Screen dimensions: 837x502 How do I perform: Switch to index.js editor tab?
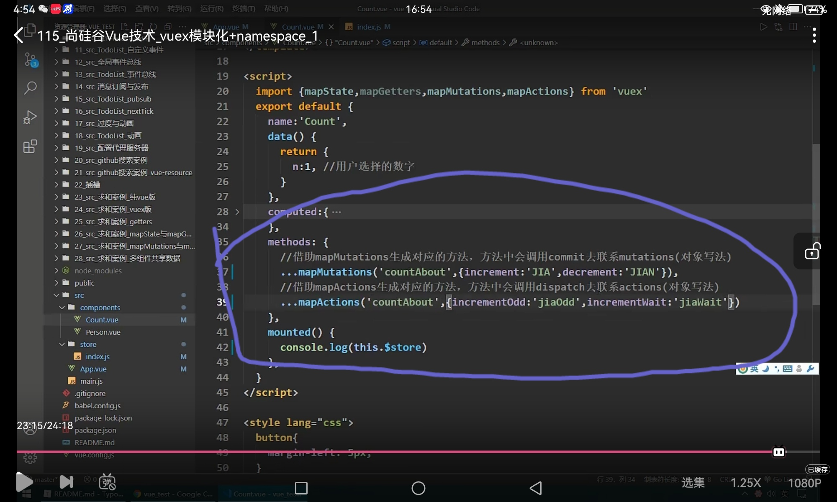pyautogui.click(x=368, y=27)
